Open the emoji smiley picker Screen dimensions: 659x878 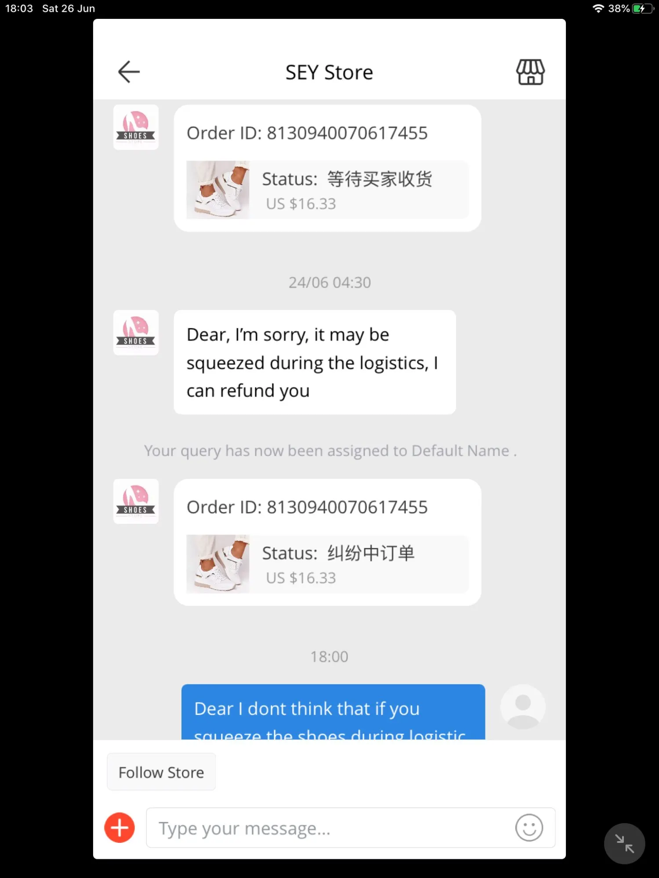[529, 828]
